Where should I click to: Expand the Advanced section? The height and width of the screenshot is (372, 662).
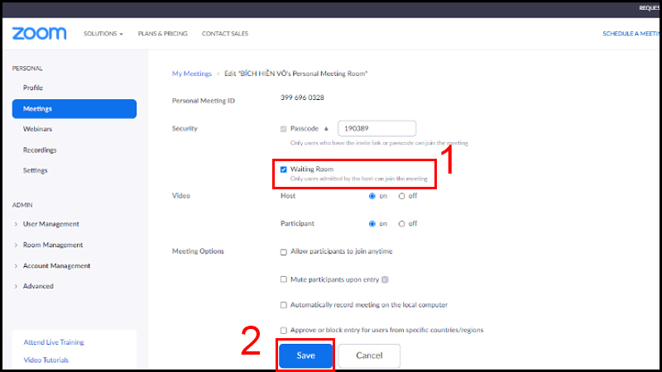click(x=38, y=286)
